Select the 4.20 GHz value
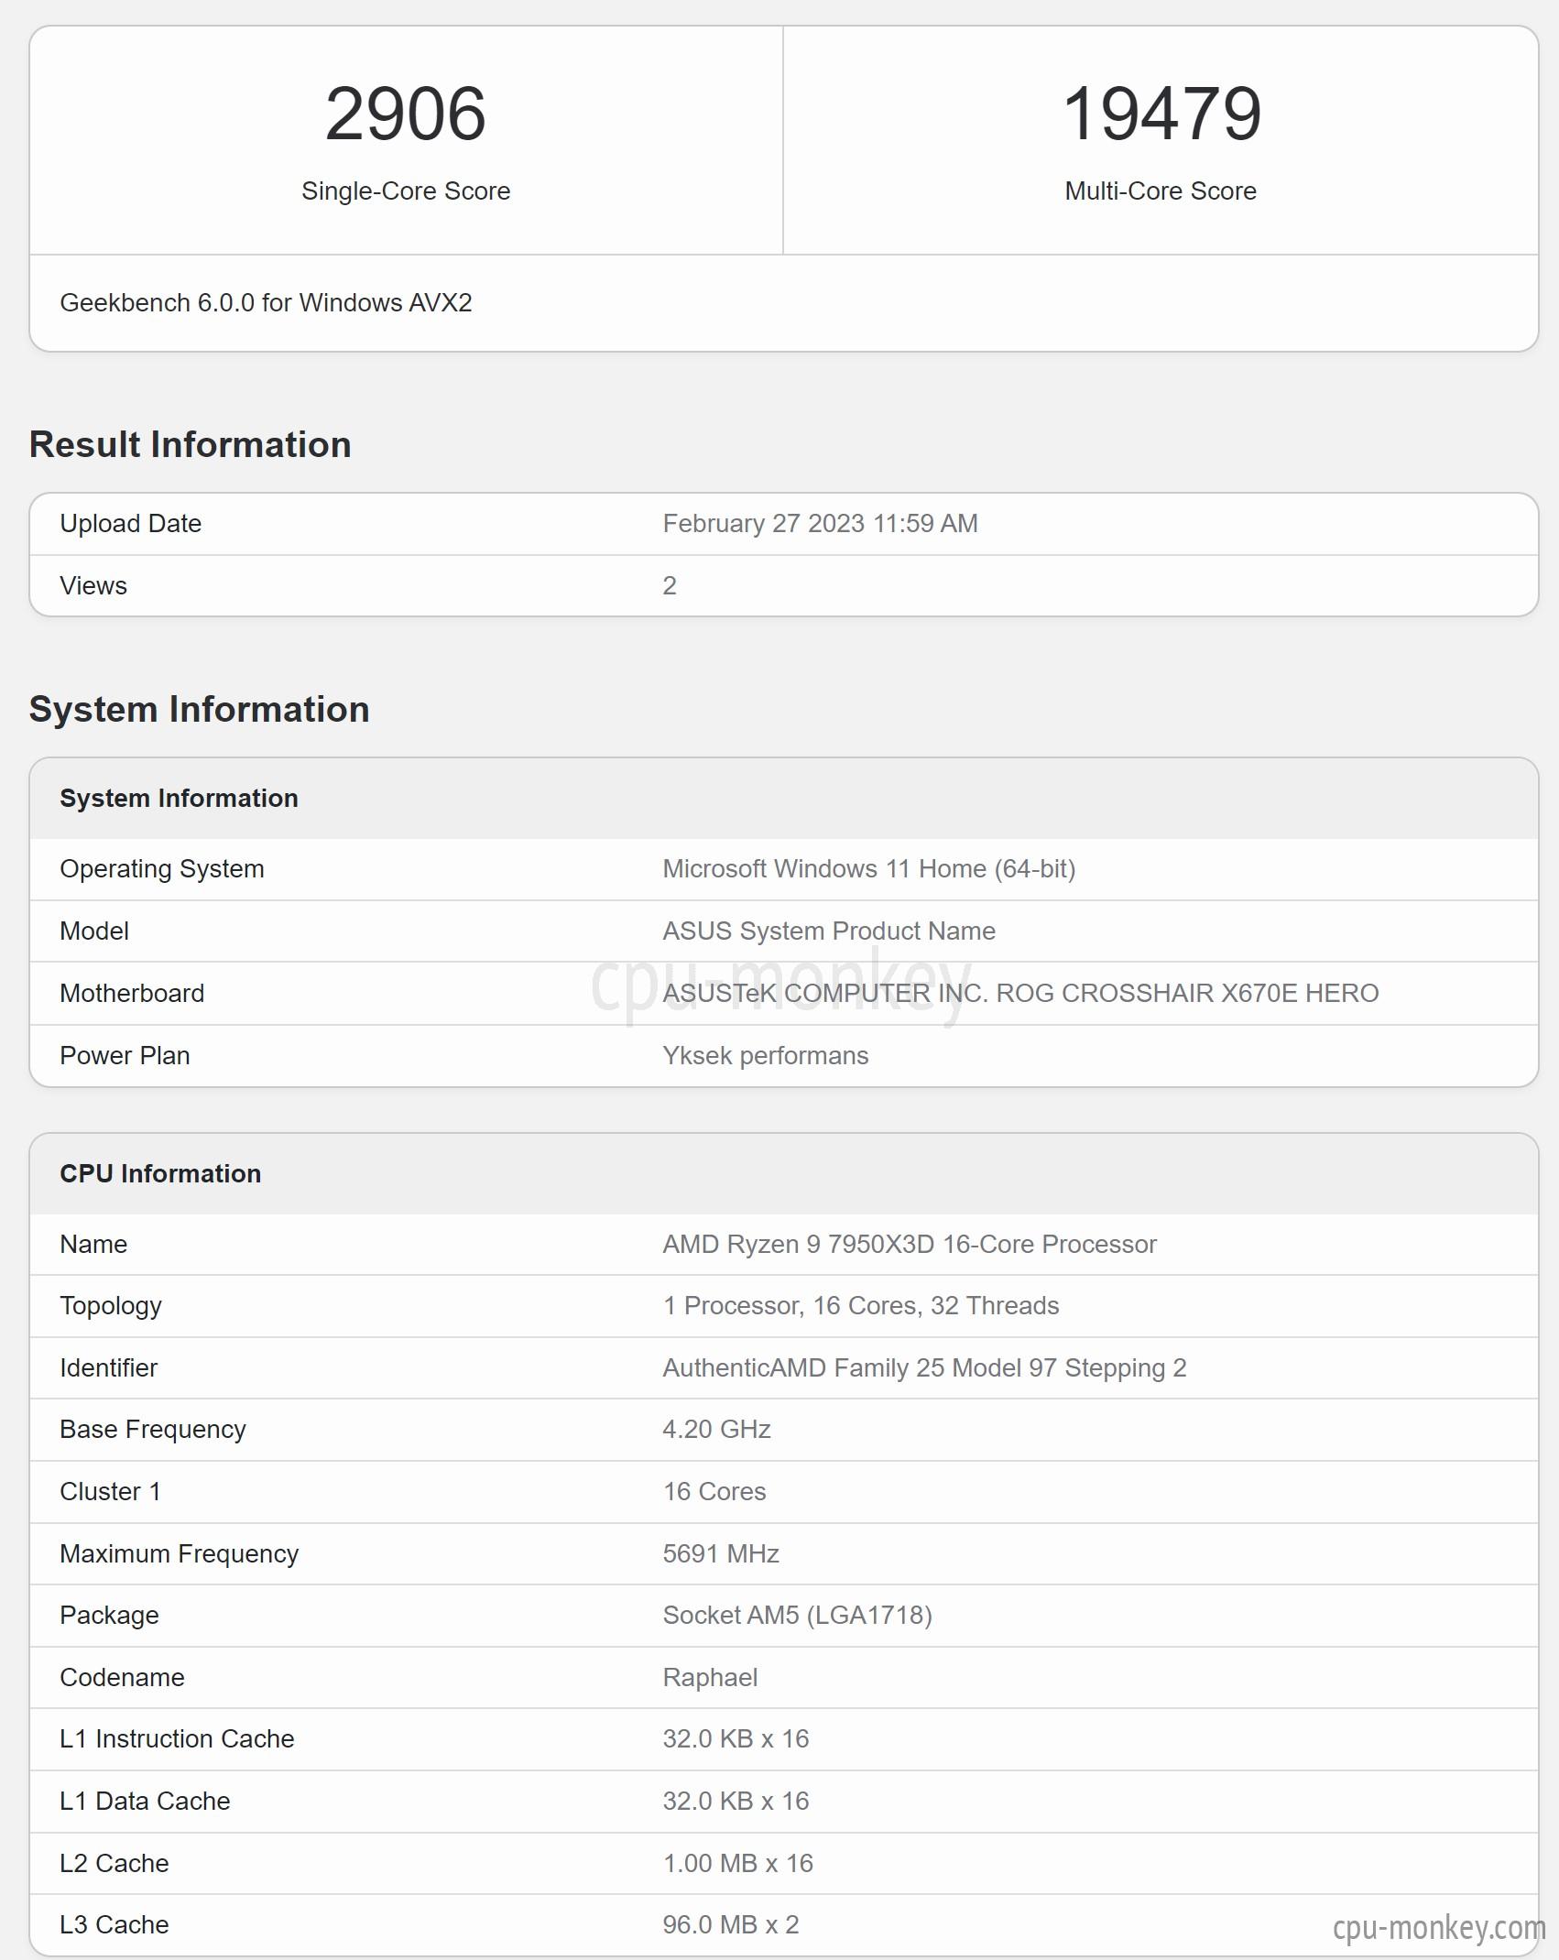Image resolution: width=1559 pixels, height=1960 pixels. coord(716,1429)
